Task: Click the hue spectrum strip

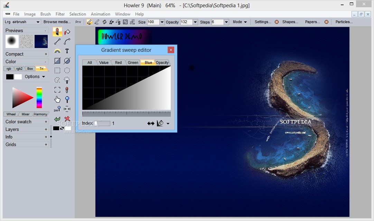Action: (39, 98)
